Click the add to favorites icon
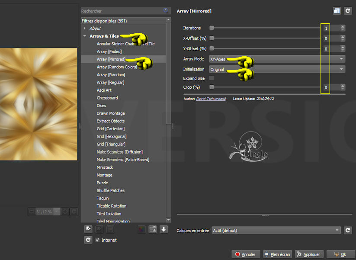 (89, 229)
